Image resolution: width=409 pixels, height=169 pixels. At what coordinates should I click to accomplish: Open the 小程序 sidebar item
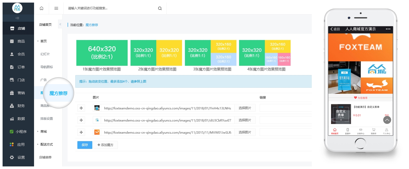pos(18,132)
